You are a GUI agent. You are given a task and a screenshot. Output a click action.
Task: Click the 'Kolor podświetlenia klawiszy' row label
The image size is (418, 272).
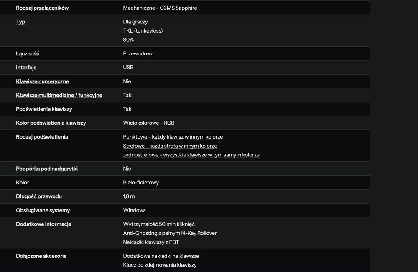[51, 123]
